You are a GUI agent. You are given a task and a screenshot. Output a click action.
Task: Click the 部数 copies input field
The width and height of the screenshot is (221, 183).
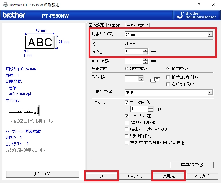[x=132, y=78]
